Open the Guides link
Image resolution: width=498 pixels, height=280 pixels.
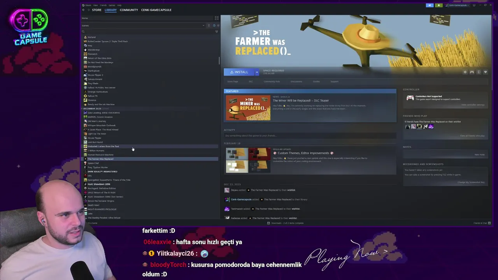[x=316, y=82]
